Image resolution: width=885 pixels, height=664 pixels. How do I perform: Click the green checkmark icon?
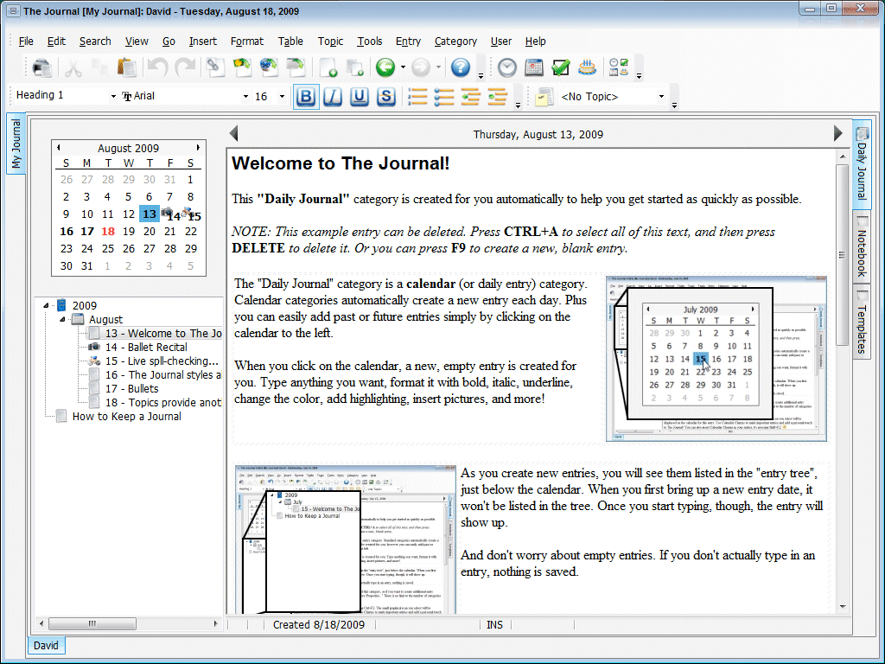[x=560, y=67]
